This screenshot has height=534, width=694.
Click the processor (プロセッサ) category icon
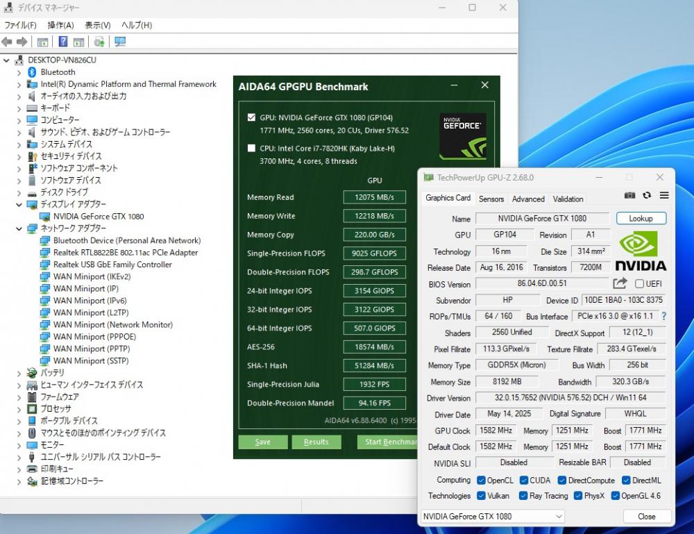click(32, 409)
